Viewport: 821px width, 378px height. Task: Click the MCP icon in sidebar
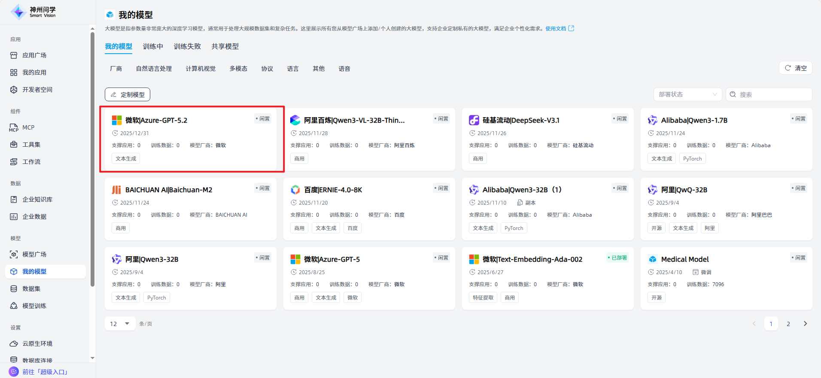tap(14, 128)
